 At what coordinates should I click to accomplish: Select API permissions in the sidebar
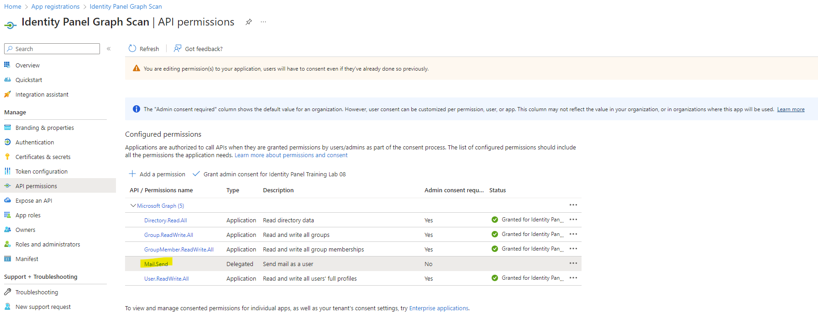(x=36, y=186)
